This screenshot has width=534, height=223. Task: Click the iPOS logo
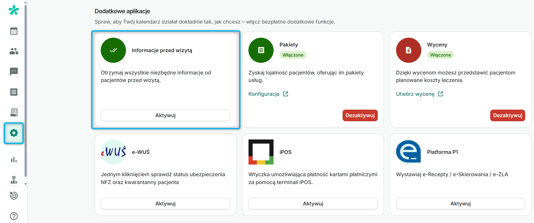[x=261, y=152]
